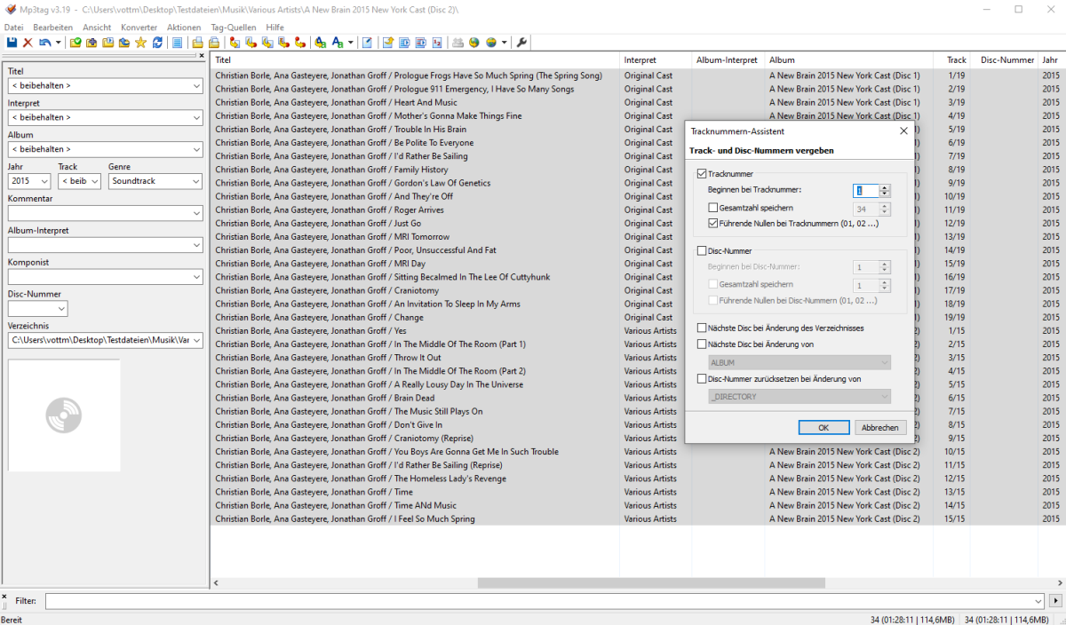Close the tag panel with small x
The height and width of the screenshot is (625, 1066).
pos(202,56)
